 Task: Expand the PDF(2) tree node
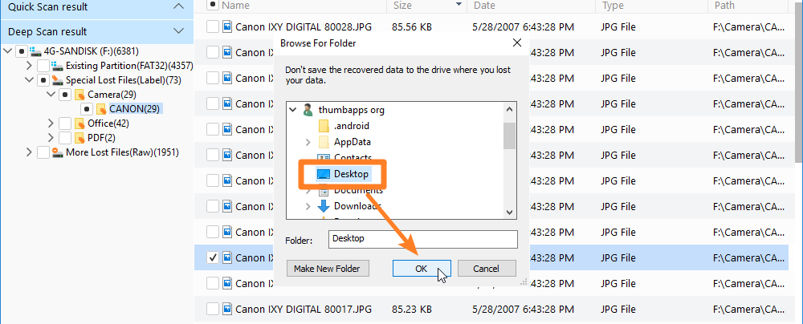[x=51, y=138]
